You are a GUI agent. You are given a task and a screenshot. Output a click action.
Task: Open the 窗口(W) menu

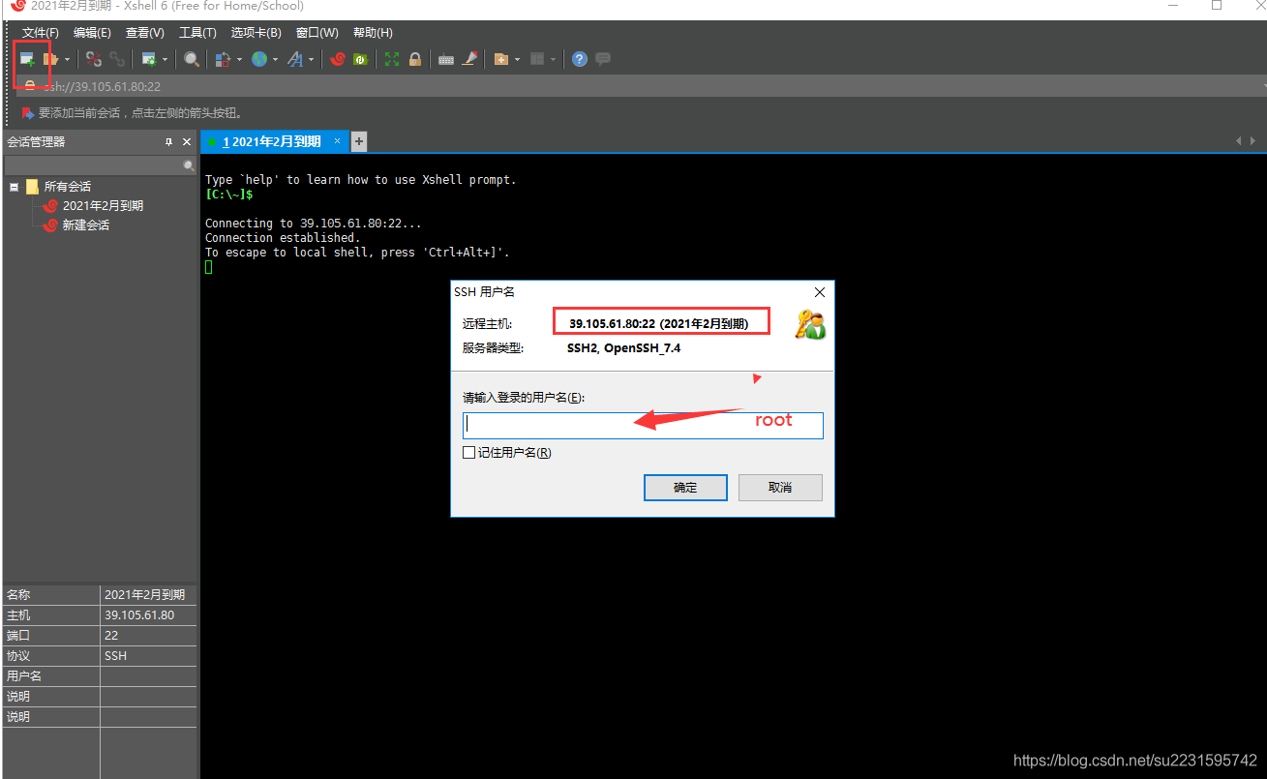(318, 33)
